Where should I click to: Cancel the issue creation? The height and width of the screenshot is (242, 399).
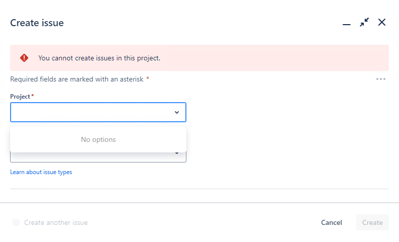(x=331, y=222)
